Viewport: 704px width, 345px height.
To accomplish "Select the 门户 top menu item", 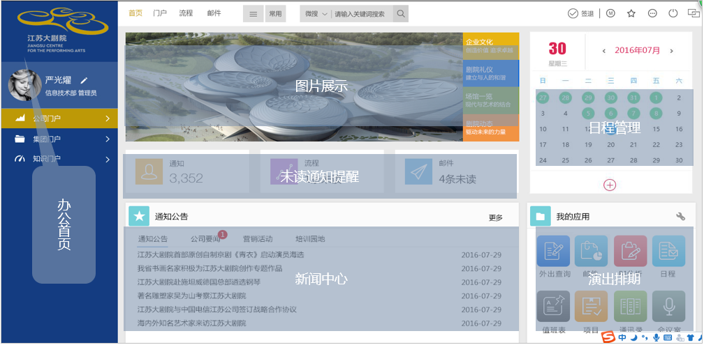I will pos(160,13).
